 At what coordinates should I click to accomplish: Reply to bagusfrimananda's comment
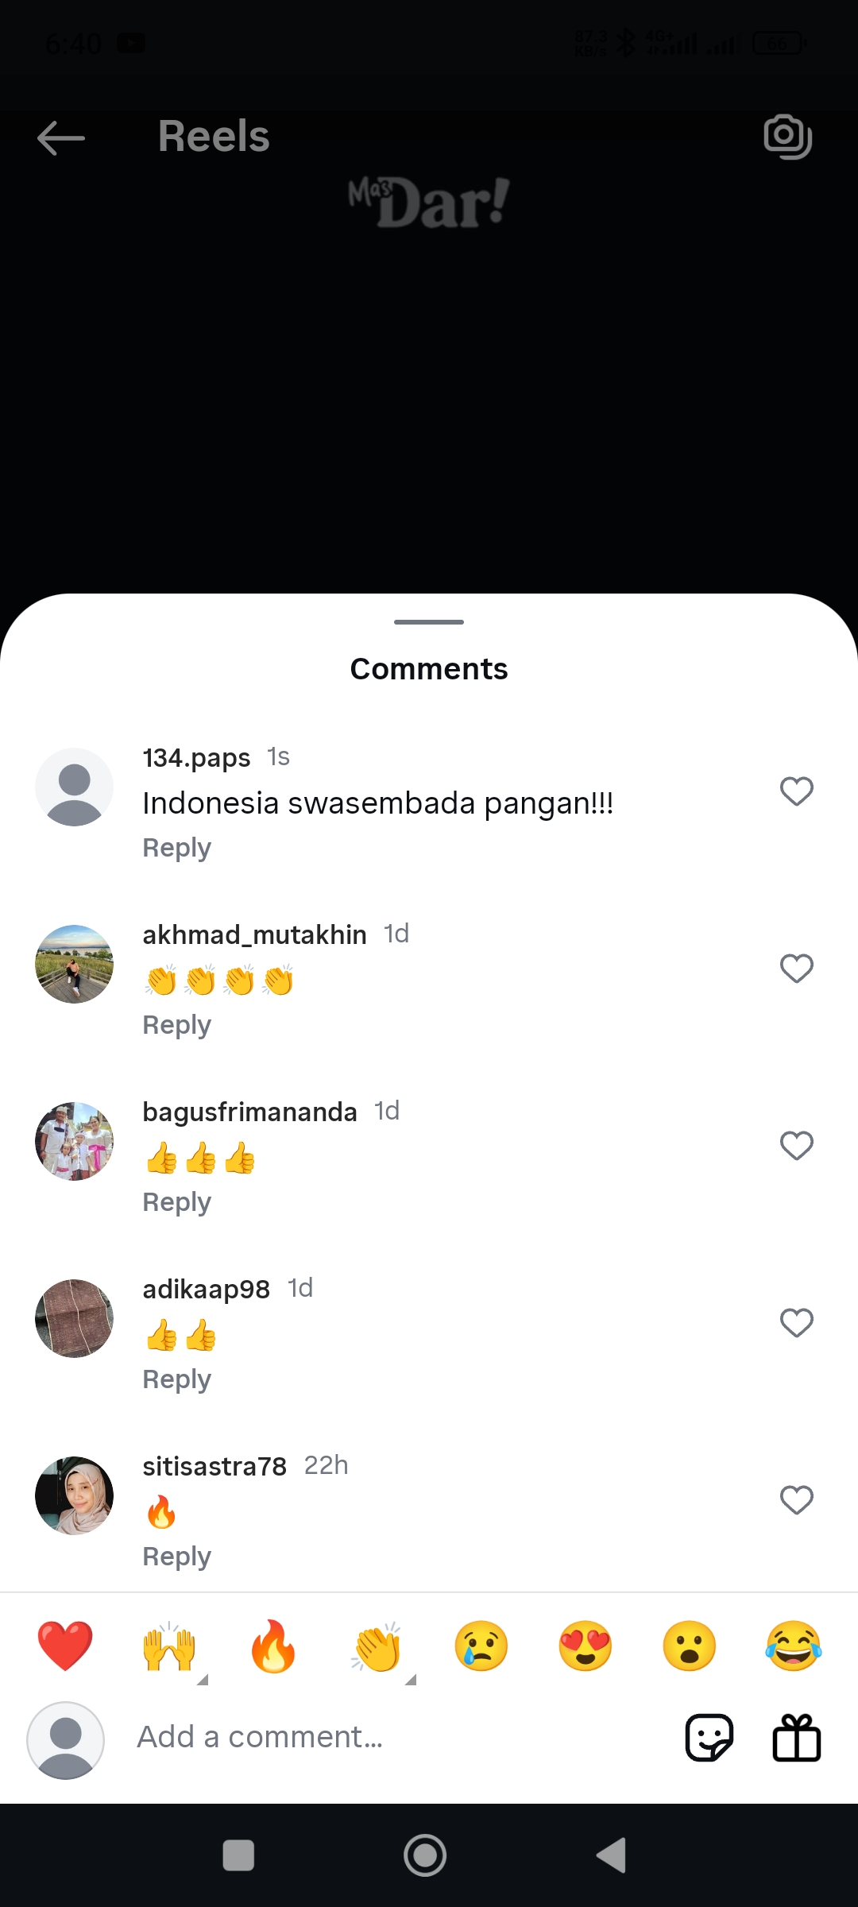[x=177, y=1202]
